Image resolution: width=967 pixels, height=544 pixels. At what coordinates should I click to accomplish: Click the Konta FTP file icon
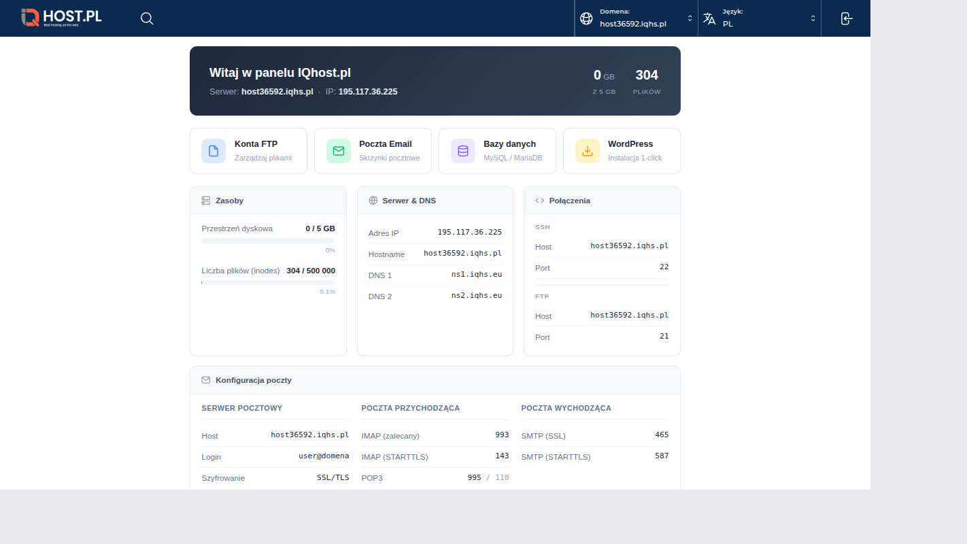point(214,151)
